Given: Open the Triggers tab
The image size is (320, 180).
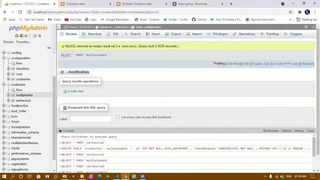Looking at the screenshot, I should pyautogui.click(x=293, y=34).
